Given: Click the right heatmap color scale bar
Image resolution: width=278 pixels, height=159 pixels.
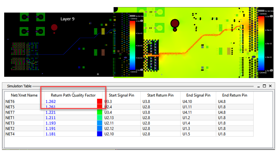Looking at the screenshot, I should (x=261, y=43).
